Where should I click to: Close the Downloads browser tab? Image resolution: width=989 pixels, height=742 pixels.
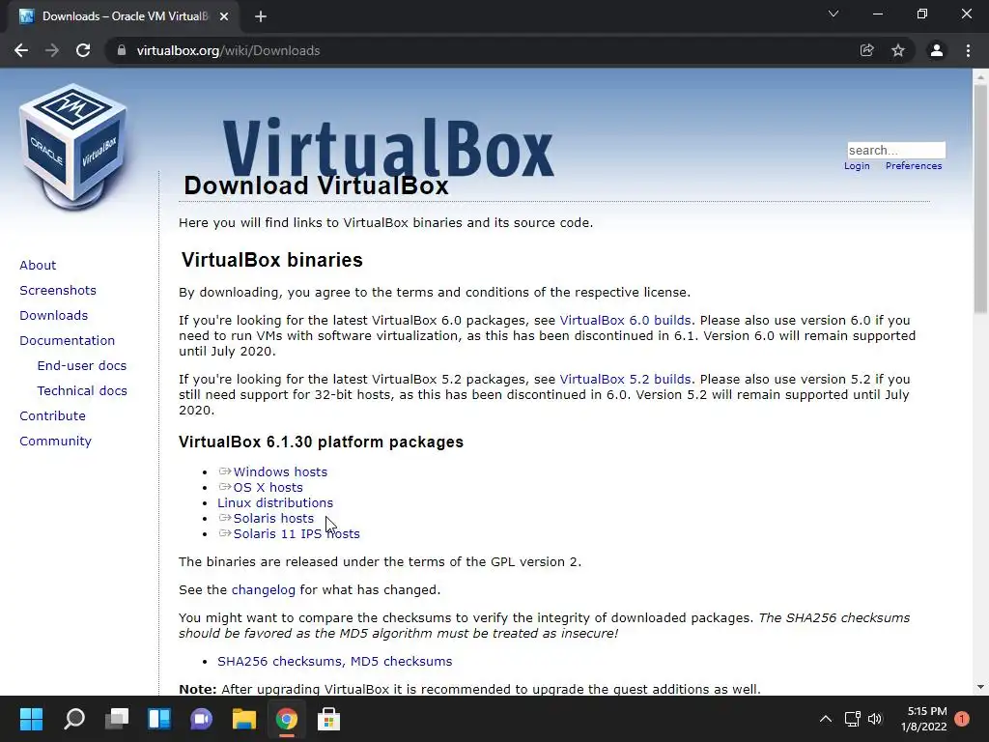(x=224, y=16)
